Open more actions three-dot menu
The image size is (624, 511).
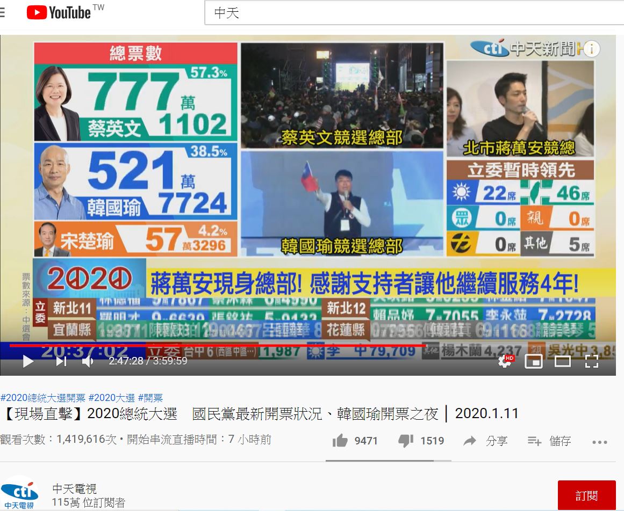(600, 442)
